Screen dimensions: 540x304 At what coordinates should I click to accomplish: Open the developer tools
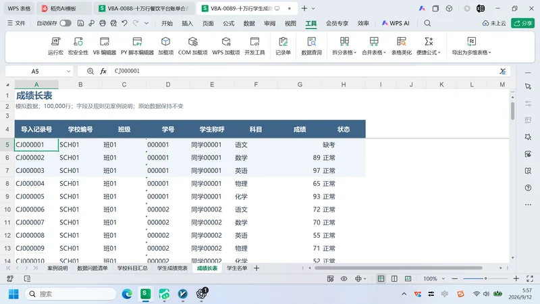tap(254, 46)
